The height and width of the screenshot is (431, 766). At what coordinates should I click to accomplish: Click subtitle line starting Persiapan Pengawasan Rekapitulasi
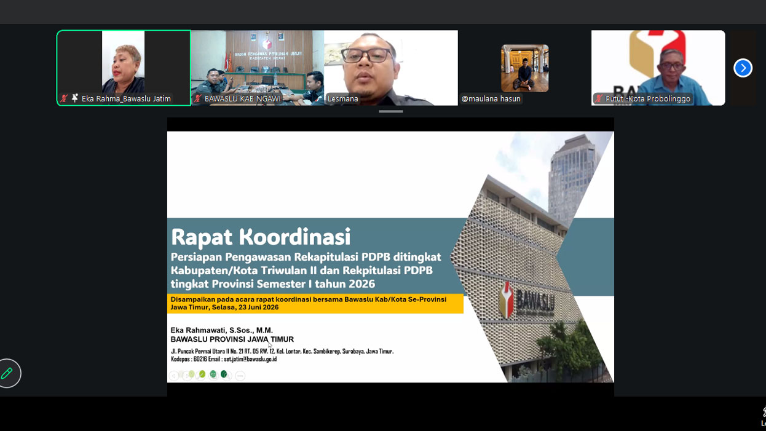(x=306, y=257)
